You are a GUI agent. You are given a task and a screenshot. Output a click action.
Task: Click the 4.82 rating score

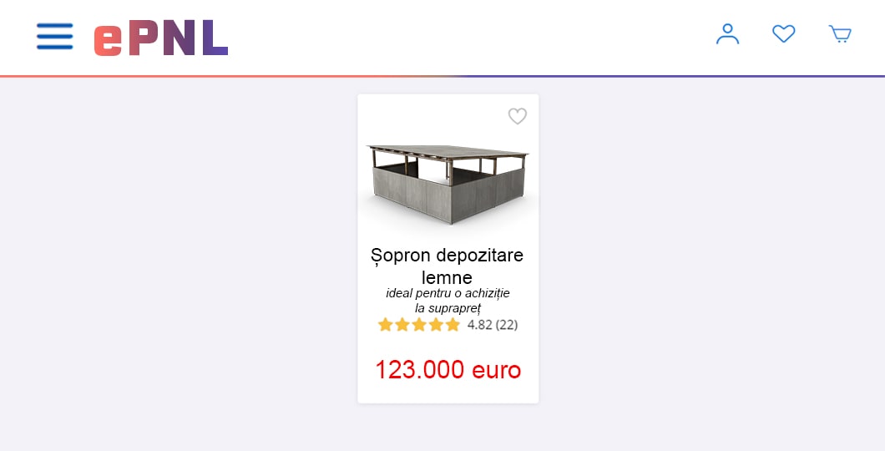479,325
